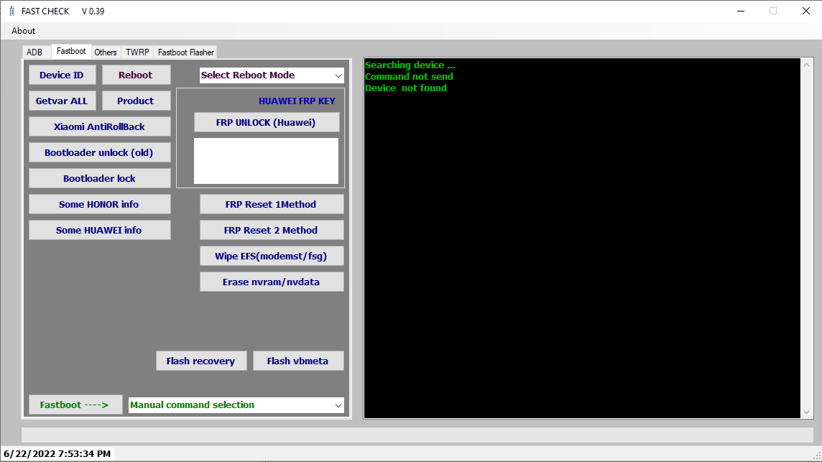Click the Product button

pos(136,101)
